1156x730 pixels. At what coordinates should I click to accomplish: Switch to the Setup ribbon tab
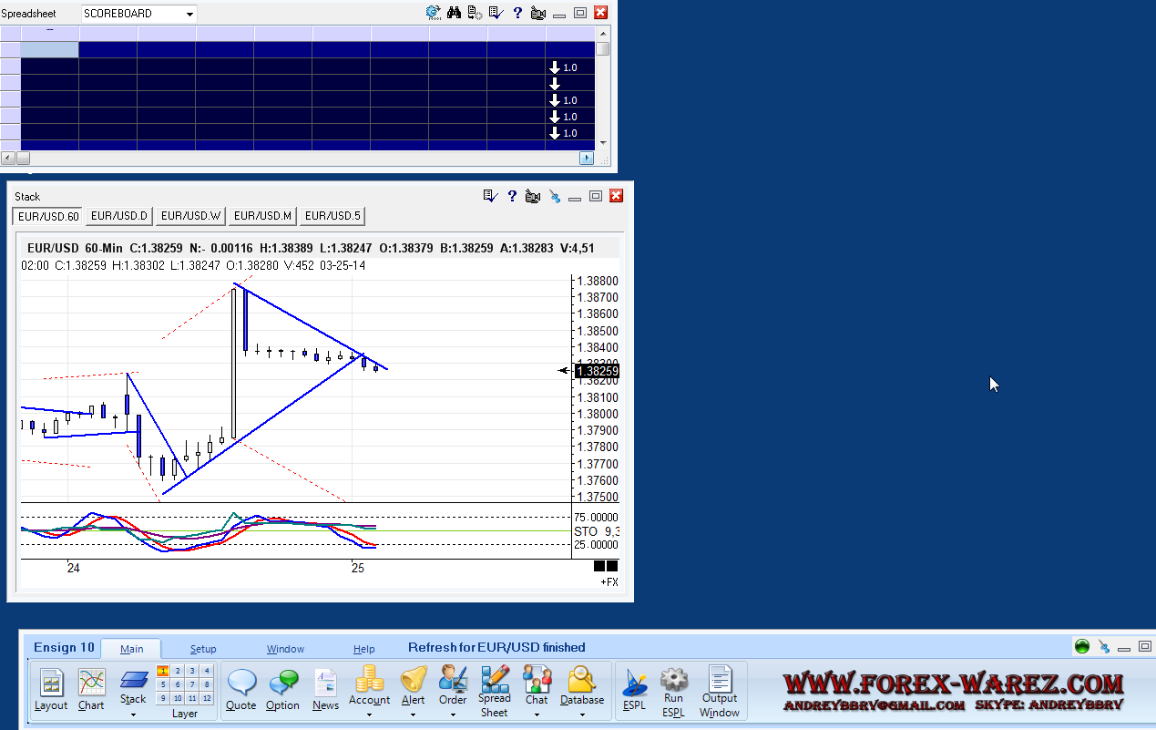[x=203, y=649]
